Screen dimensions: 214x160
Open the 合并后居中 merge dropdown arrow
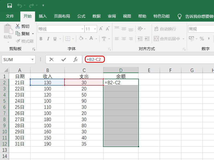point(184,39)
